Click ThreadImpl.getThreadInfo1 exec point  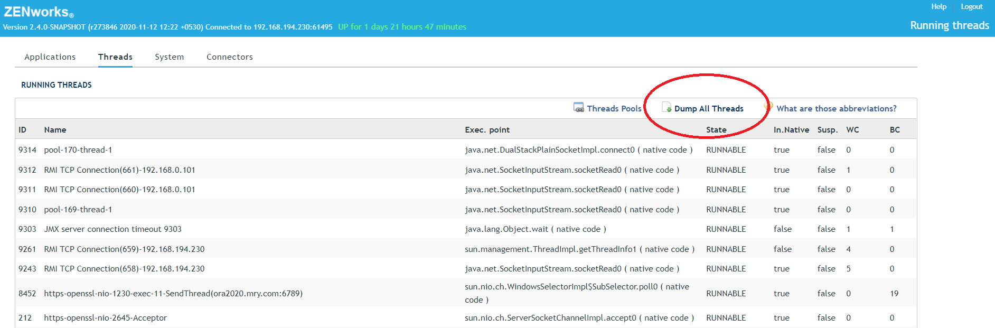pyautogui.click(x=579, y=249)
